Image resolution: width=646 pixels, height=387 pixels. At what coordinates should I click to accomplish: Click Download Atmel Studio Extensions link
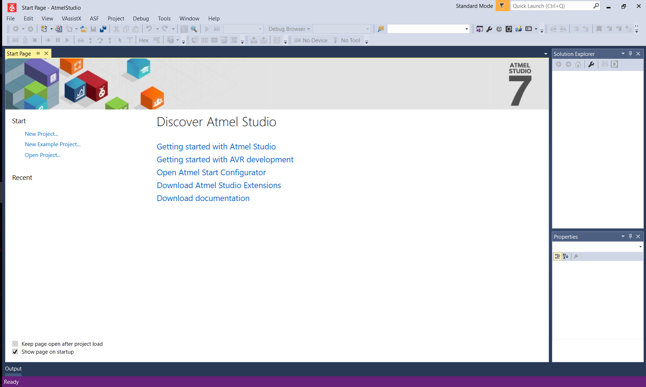tap(219, 185)
